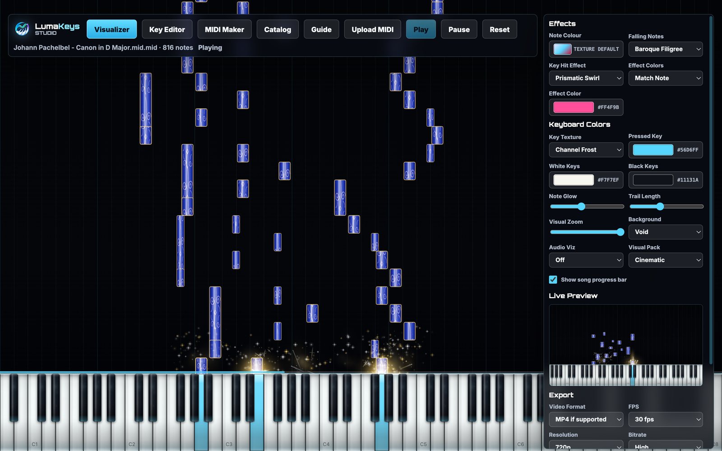The image size is (722, 451).
Task: Click the Black Keys color swatch
Action: pos(653,180)
